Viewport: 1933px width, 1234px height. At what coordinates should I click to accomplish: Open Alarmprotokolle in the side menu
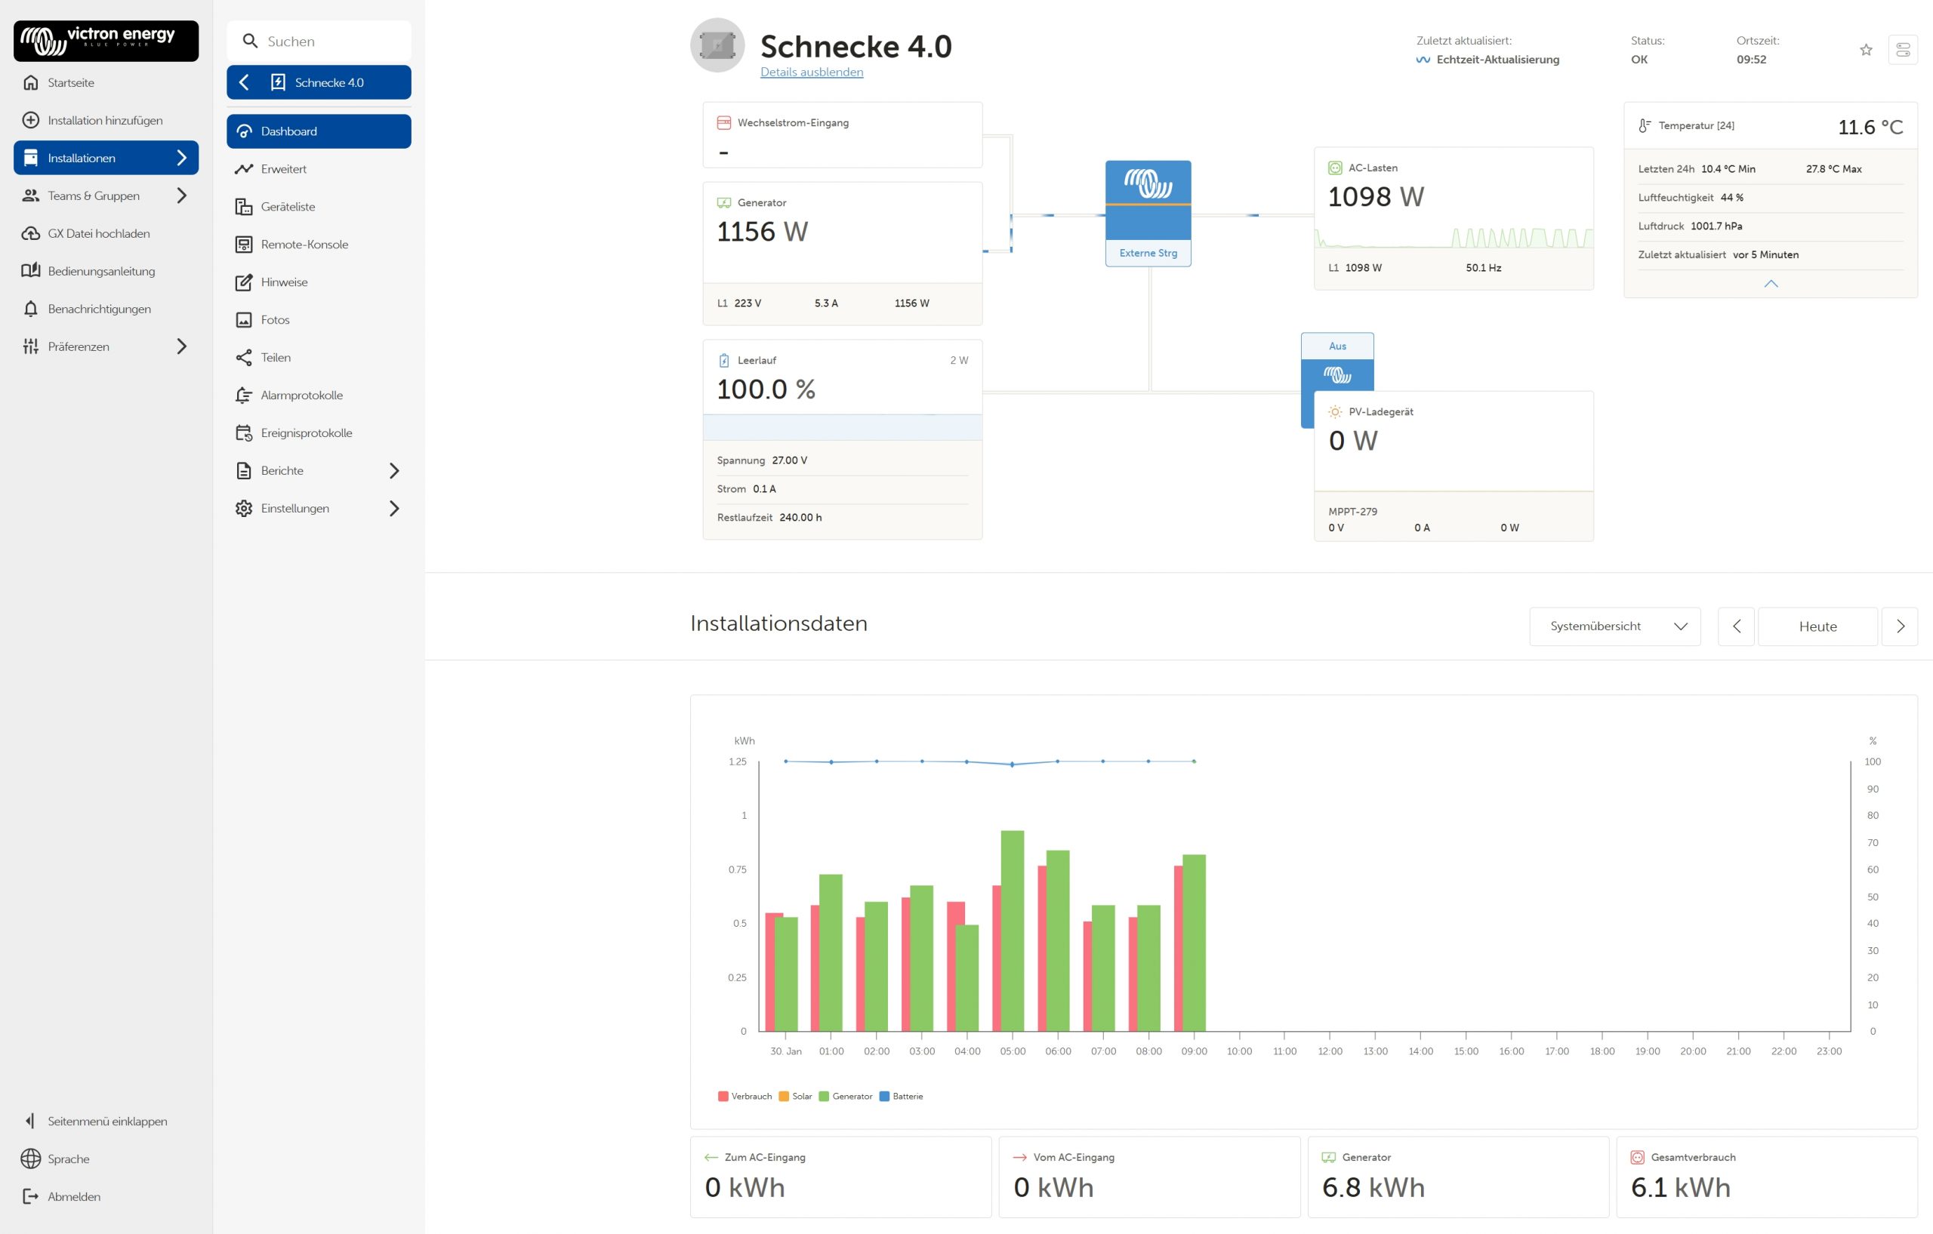click(301, 395)
